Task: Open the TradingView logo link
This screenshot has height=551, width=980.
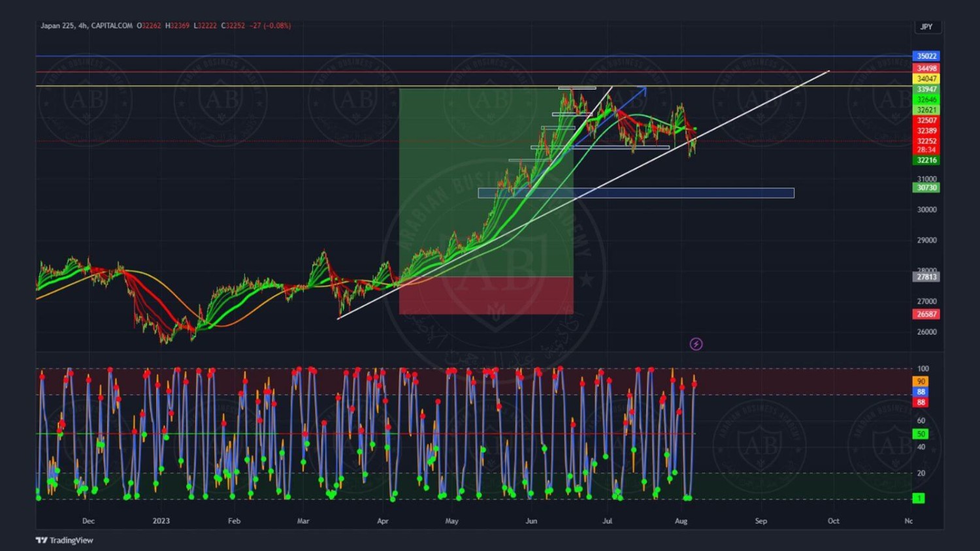Action: (64, 540)
